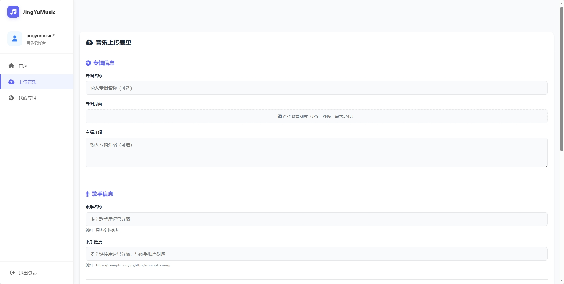The image size is (564, 284).
Task: Select 上传音乐 in the sidebar
Action: (27, 82)
